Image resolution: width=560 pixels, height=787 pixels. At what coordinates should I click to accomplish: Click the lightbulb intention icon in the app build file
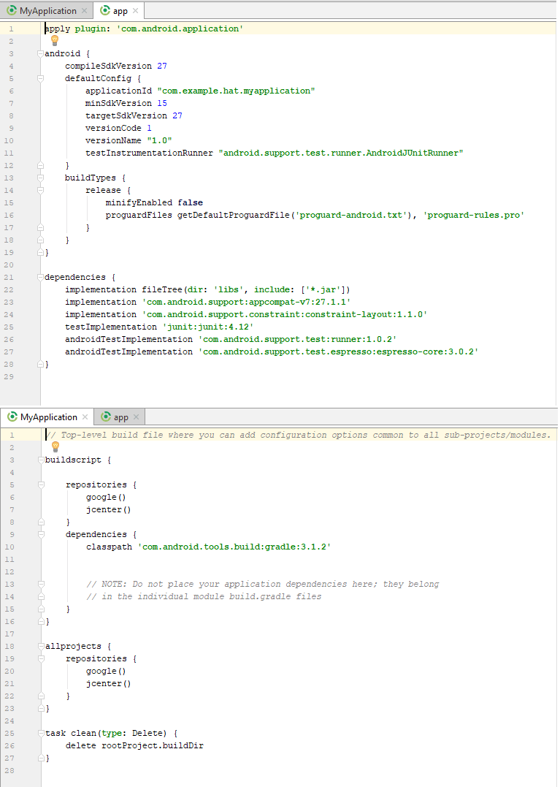point(55,41)
